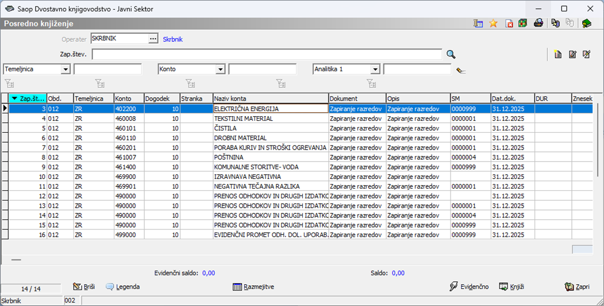This screenshot has width=604, height=306.
Task: Click the Zap.št. sorted column header
Action: click(27, 98)
